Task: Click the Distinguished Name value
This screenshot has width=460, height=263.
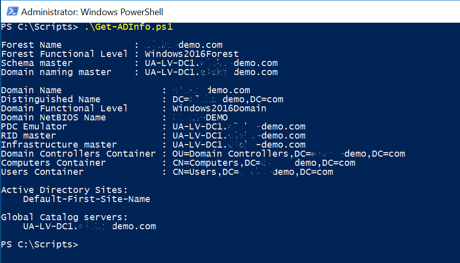Action: (227, 99)
